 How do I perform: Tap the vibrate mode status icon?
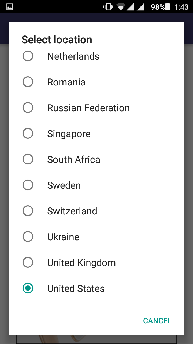108,7
